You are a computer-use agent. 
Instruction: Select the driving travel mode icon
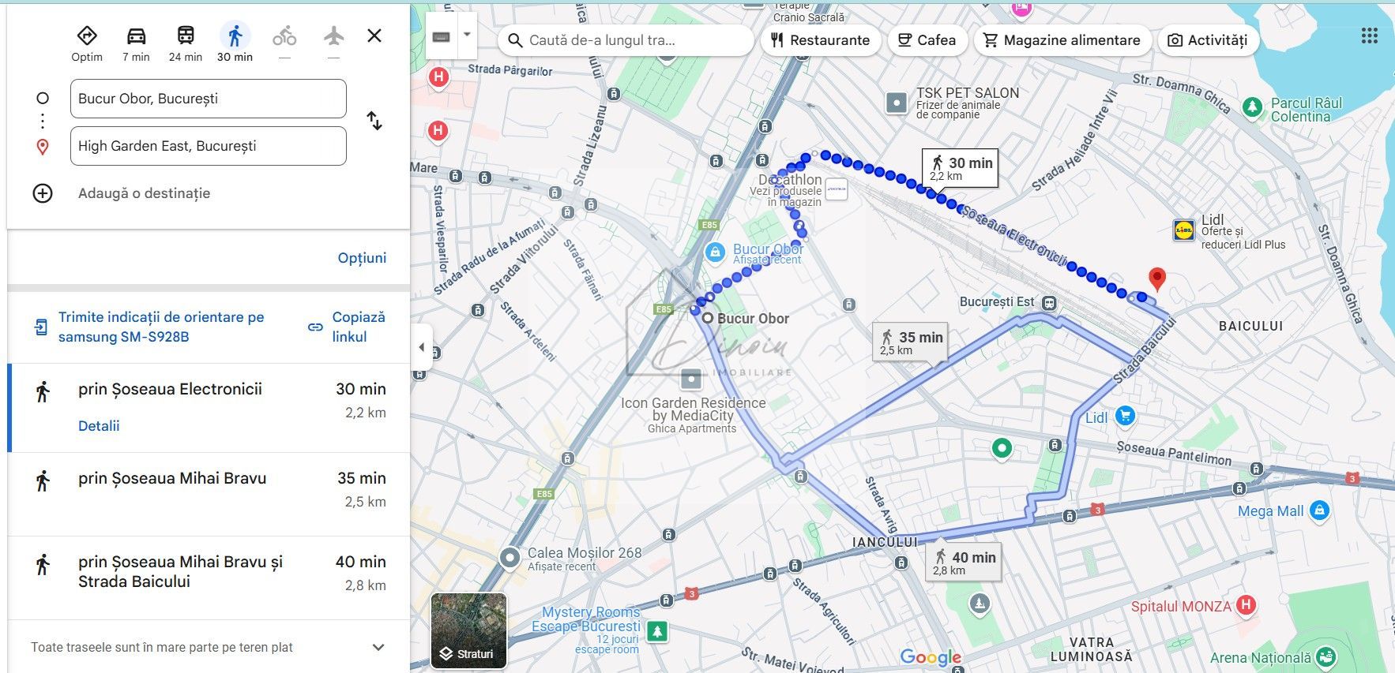[136, 37]
